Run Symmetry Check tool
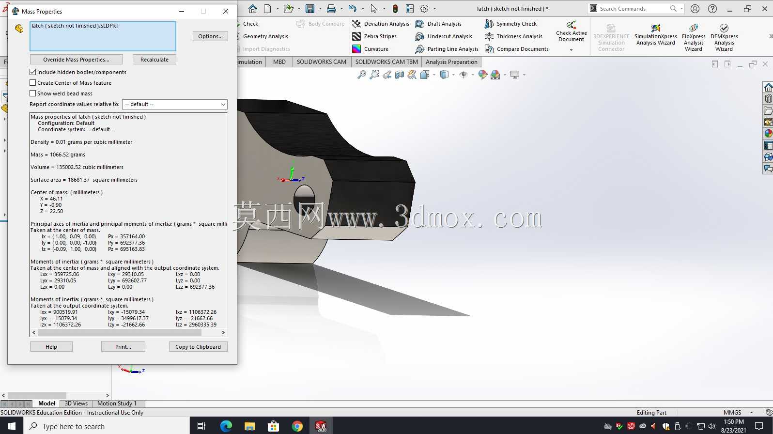The width and height of the screenshot is (773, 434). pyautogui.click(x=510, y=24)
